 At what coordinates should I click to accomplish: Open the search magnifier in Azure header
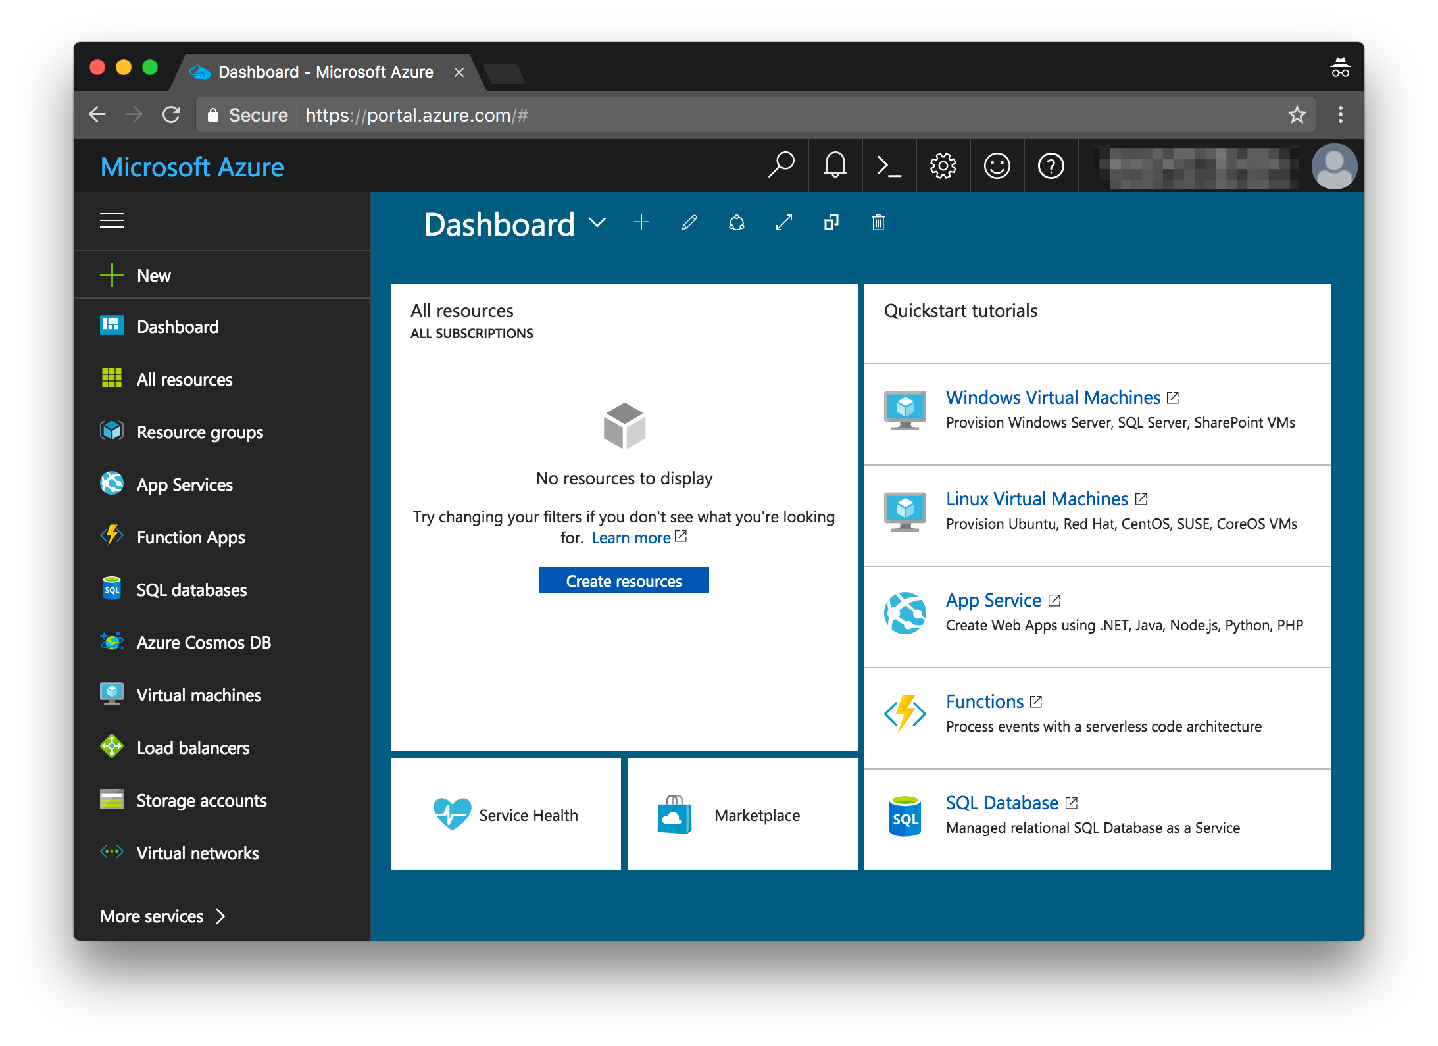781,165
